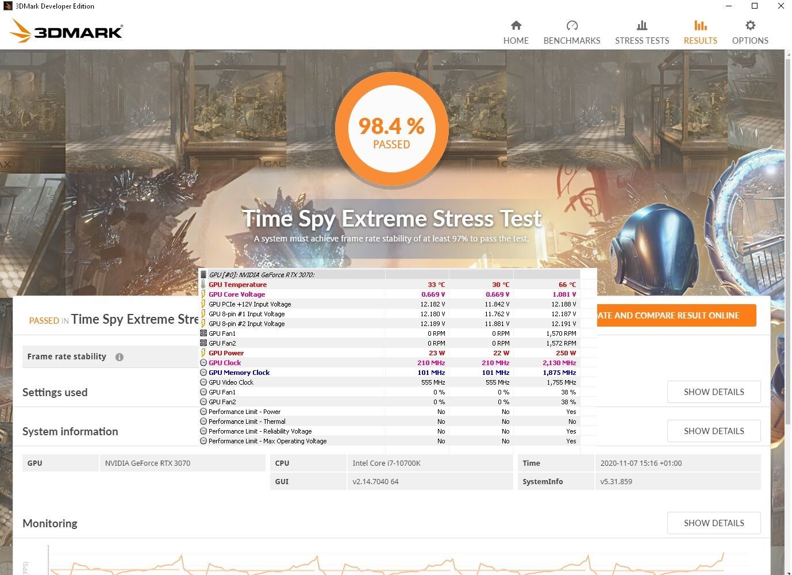Click the Time value 2020-11-07 15:16
This screenshot has width=792, height=575.
tap(678, 463)
